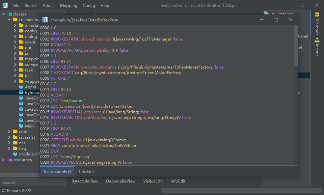Screen dimensions: 324x195
Task: Switch to the DecompileView tab
Action: click(121, 181)
